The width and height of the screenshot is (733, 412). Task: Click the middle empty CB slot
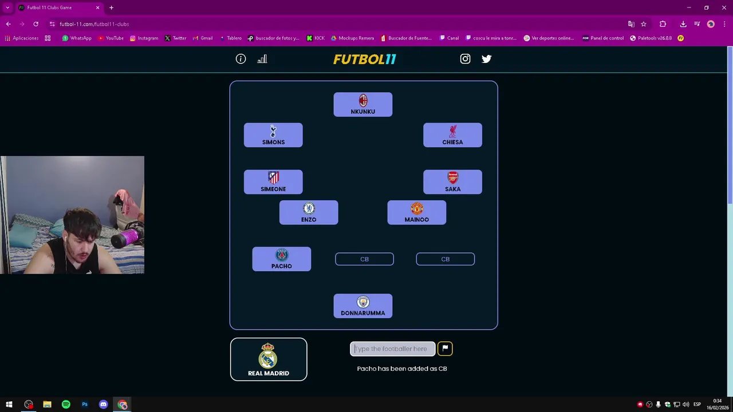pyautogui.click(x=364, y=259)
